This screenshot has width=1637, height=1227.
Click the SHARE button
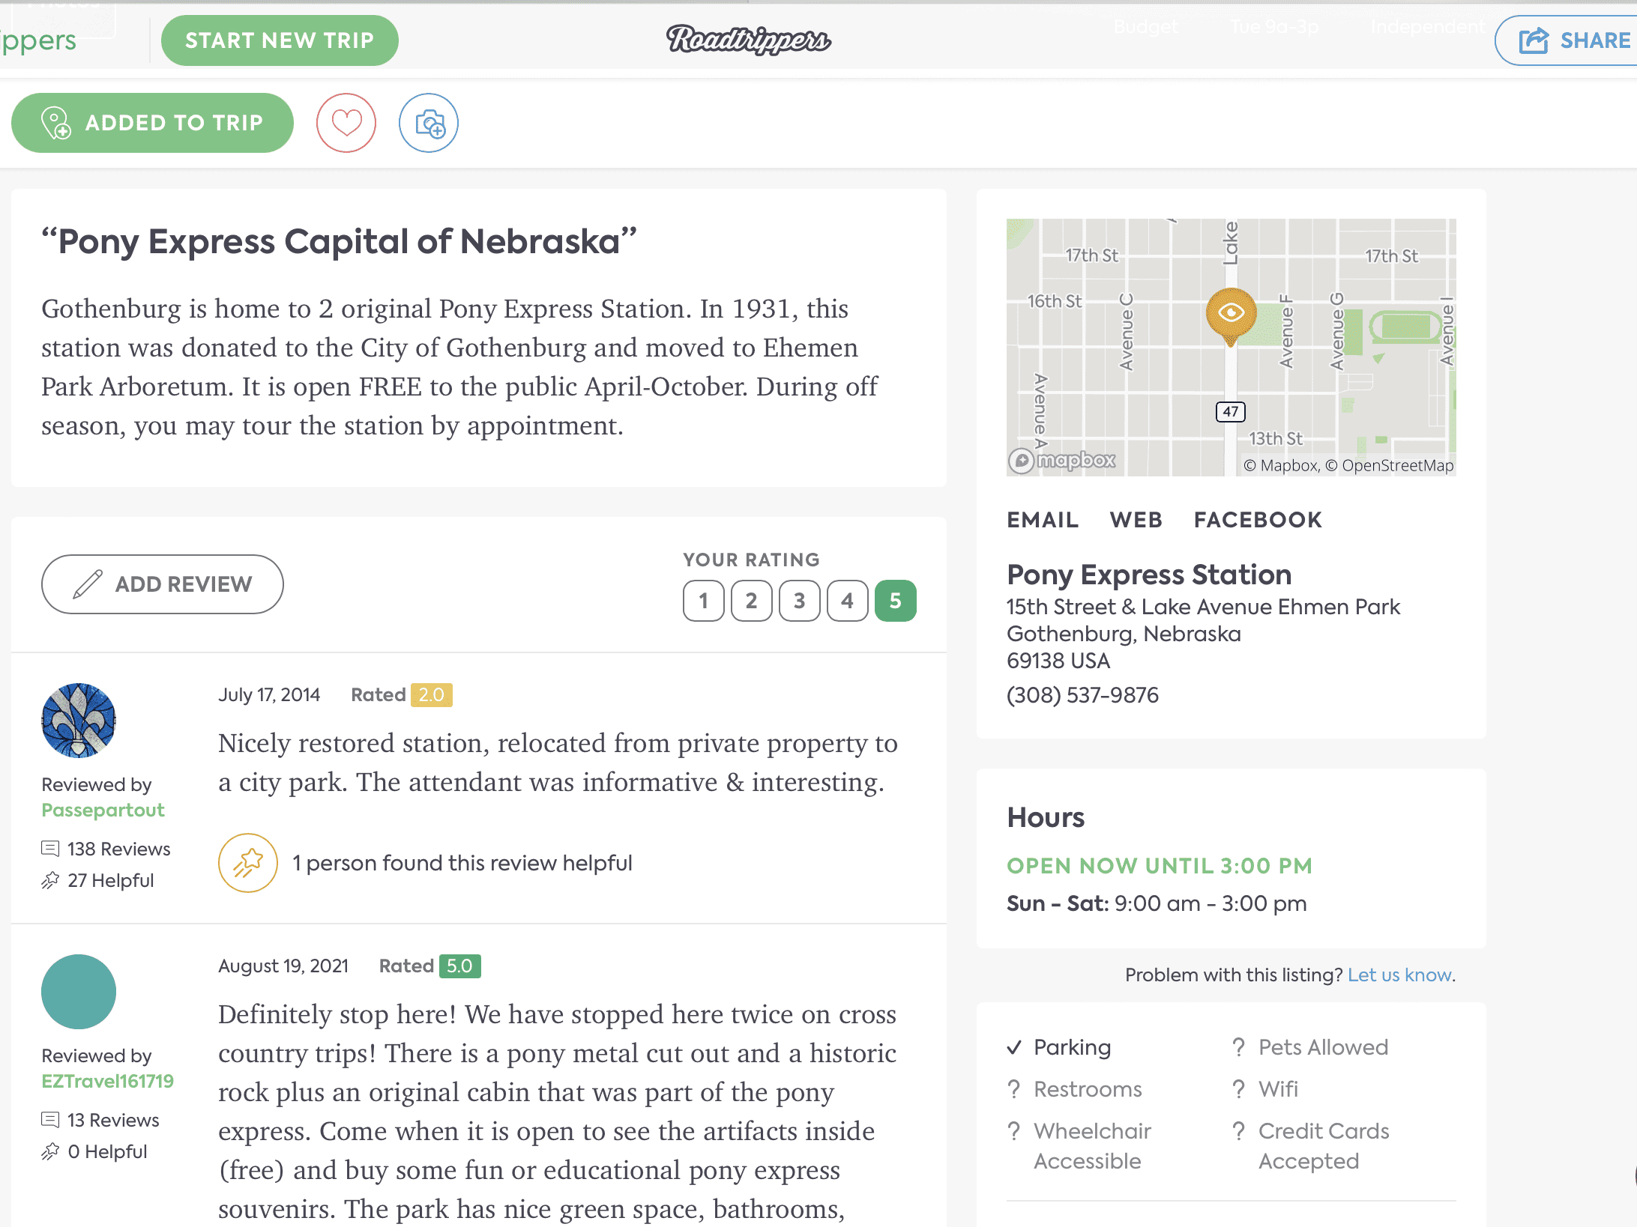tap(1566, 40)
